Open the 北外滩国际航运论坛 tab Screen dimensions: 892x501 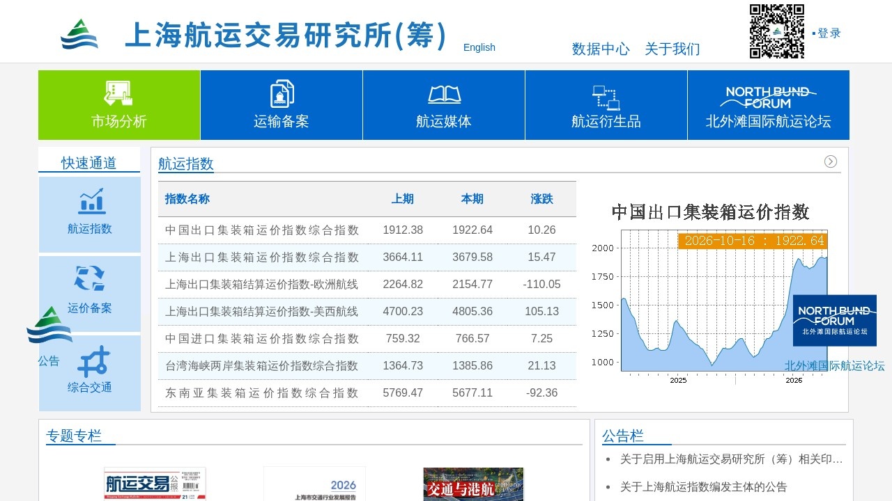769,105
